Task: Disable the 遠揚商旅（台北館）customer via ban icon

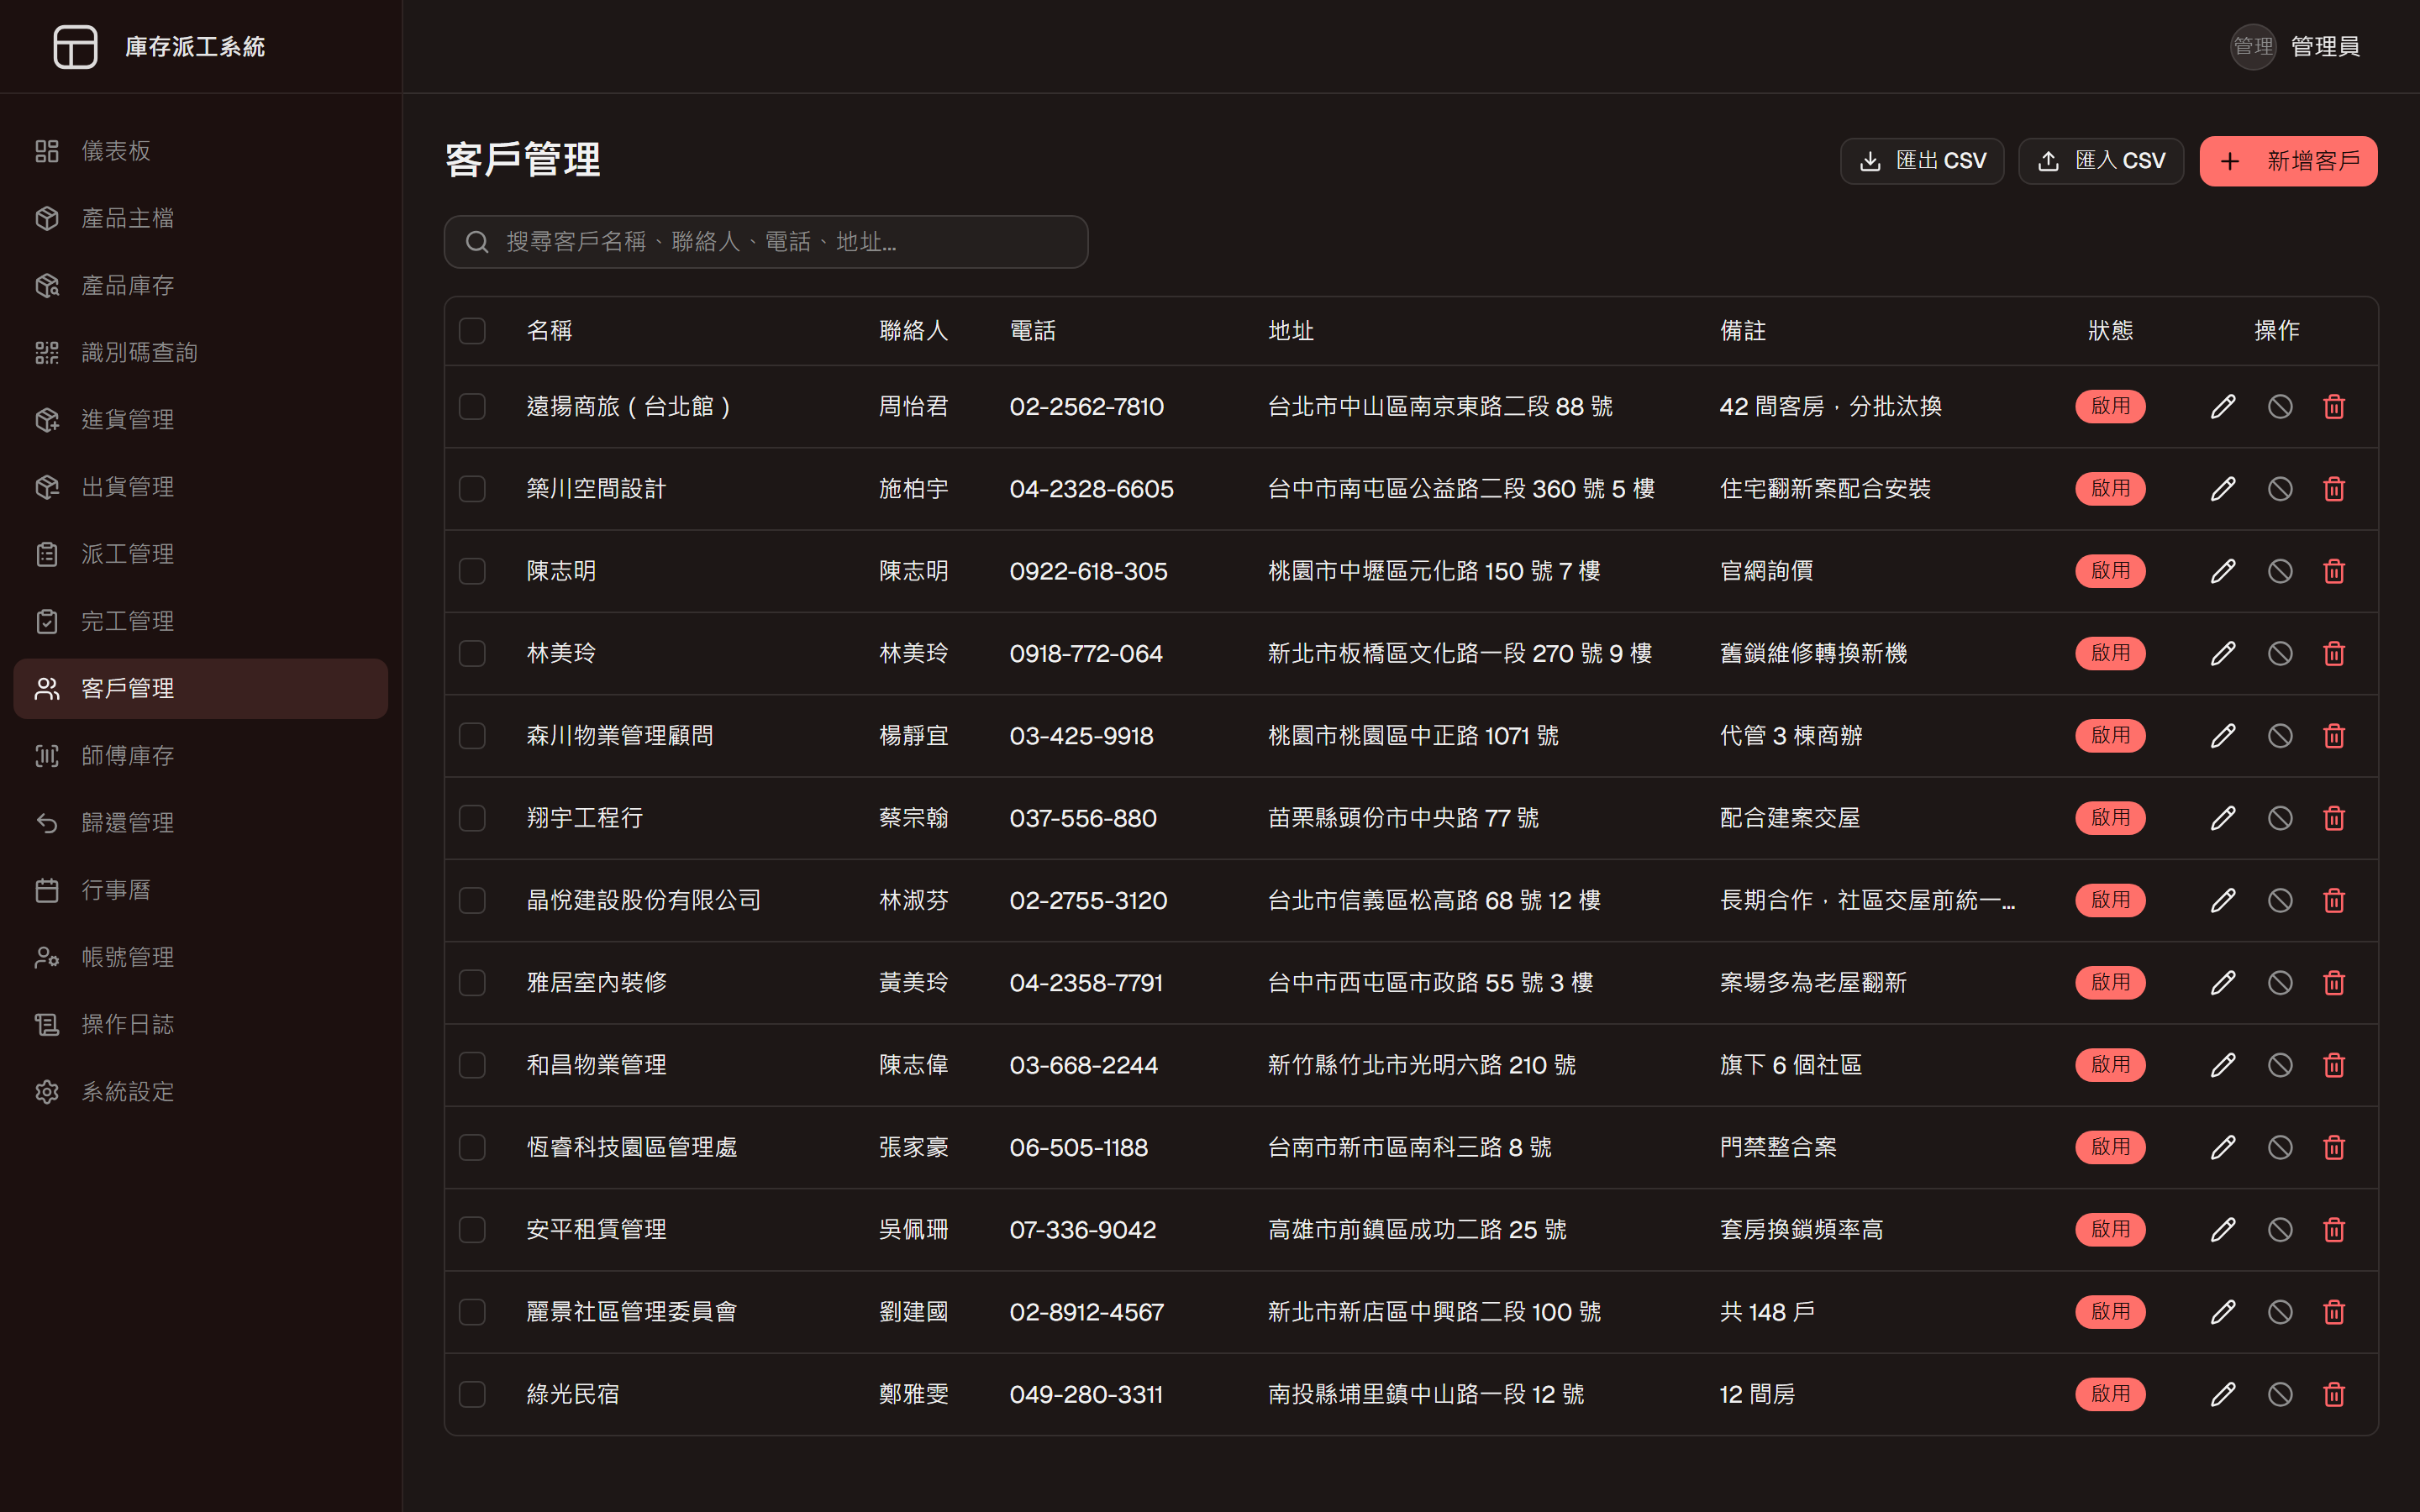Action: (x=2279, y=407)
